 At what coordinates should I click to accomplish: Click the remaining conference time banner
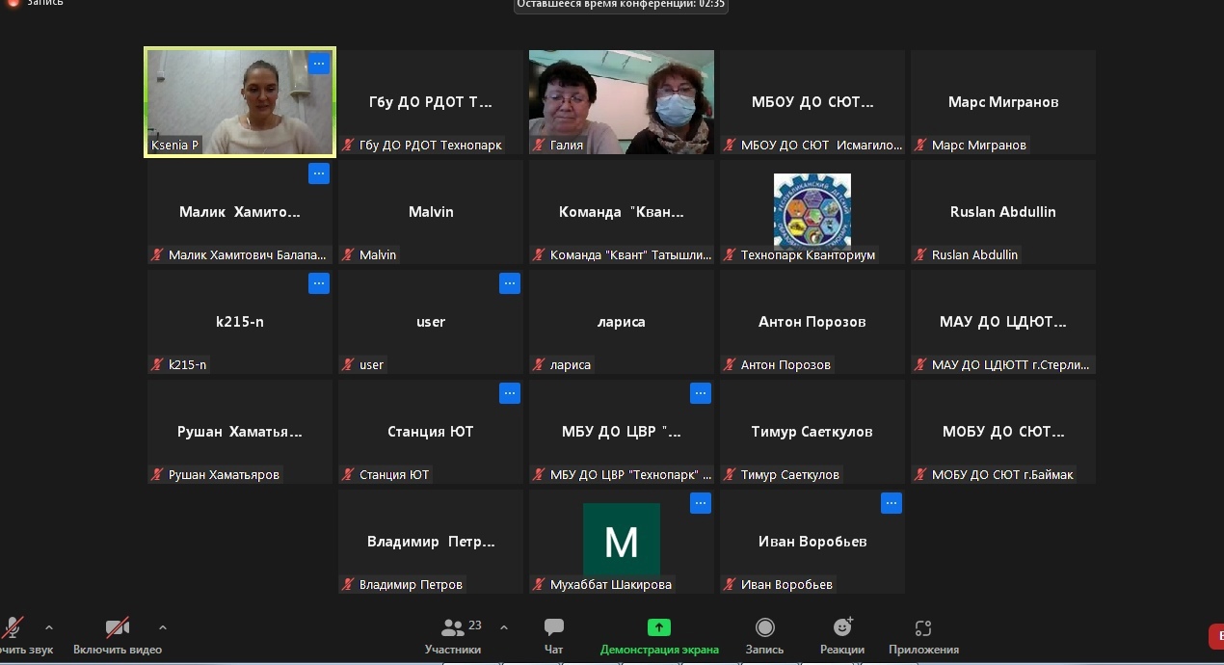click(621, 5)
